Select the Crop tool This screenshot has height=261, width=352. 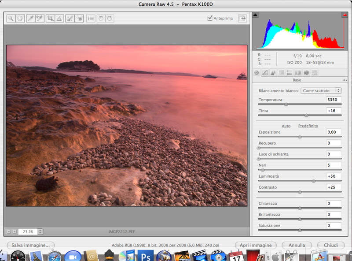click(x=50, y=19)
